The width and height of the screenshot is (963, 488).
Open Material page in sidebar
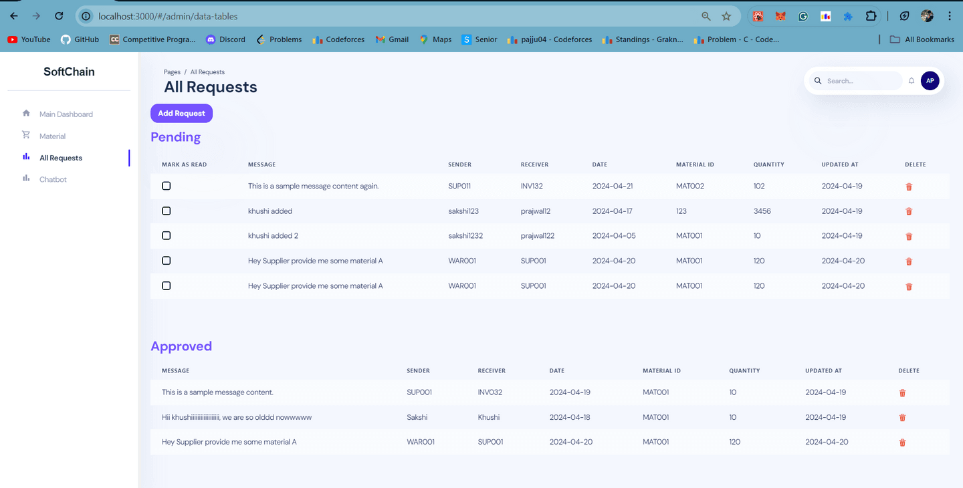coord(52,136)
